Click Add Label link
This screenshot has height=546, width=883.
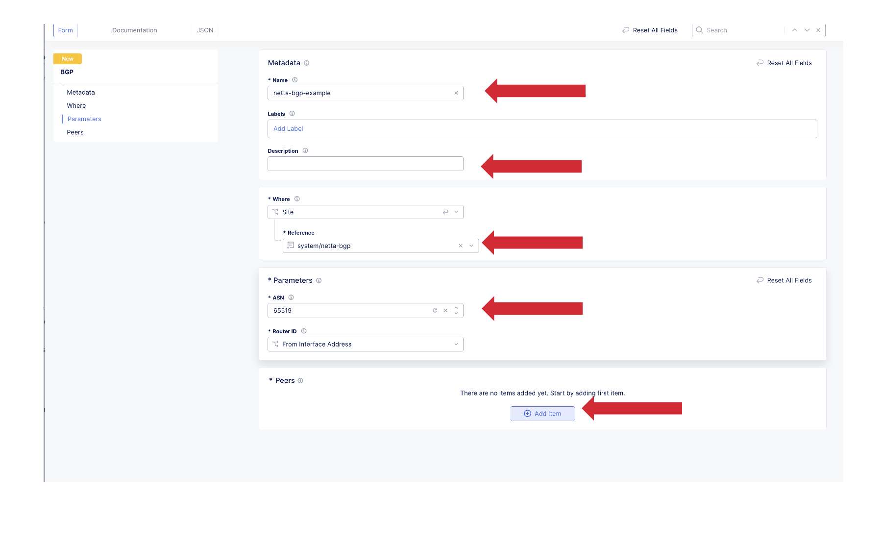tap(288, 129)
